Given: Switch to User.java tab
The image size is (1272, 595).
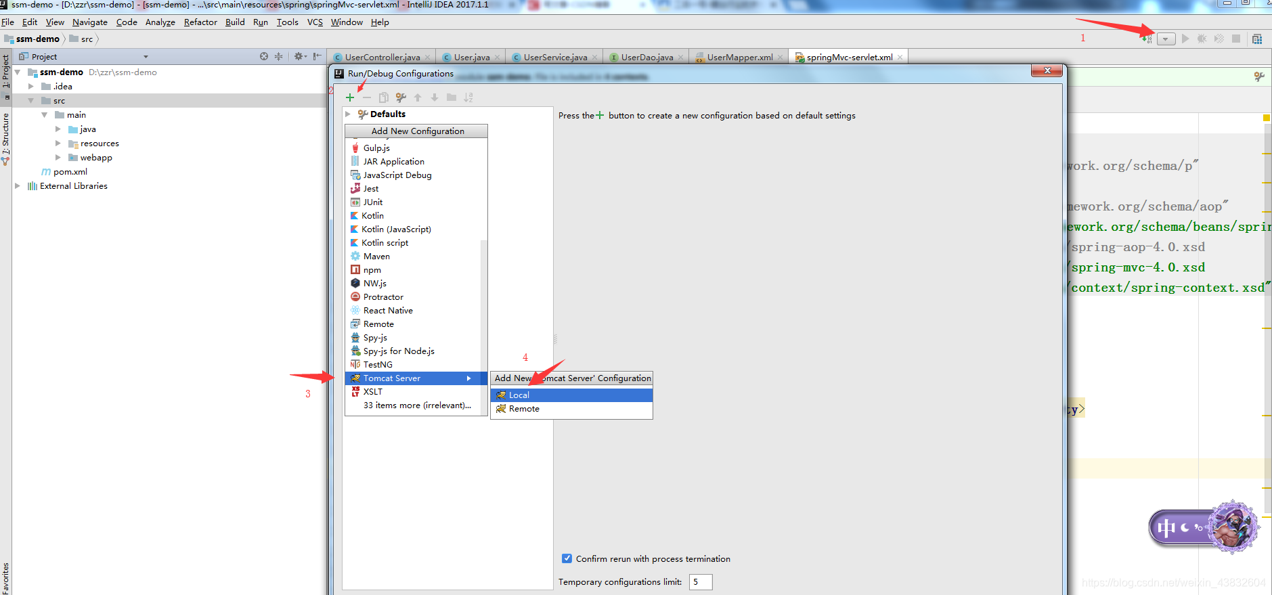Looking at the screenshot, I should click(x=472, y=58).
